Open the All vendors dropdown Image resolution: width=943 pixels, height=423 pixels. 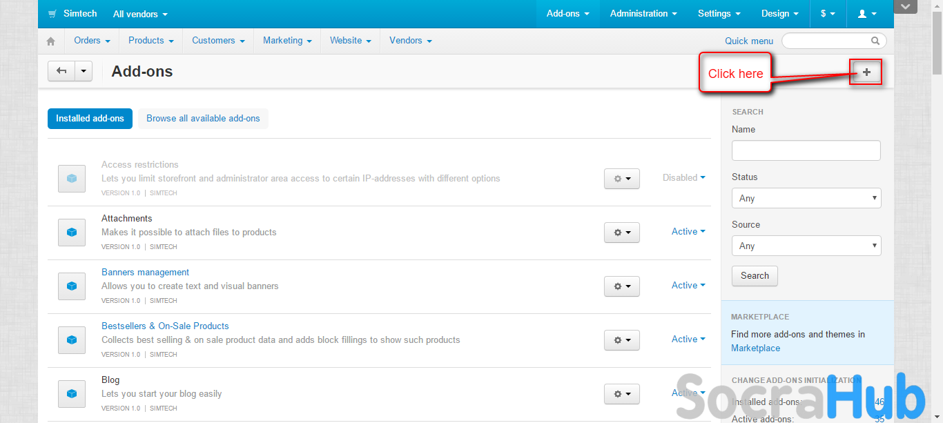tap(140, 14)
